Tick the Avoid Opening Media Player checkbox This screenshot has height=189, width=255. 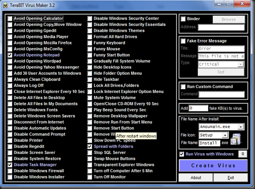point(10,37)
